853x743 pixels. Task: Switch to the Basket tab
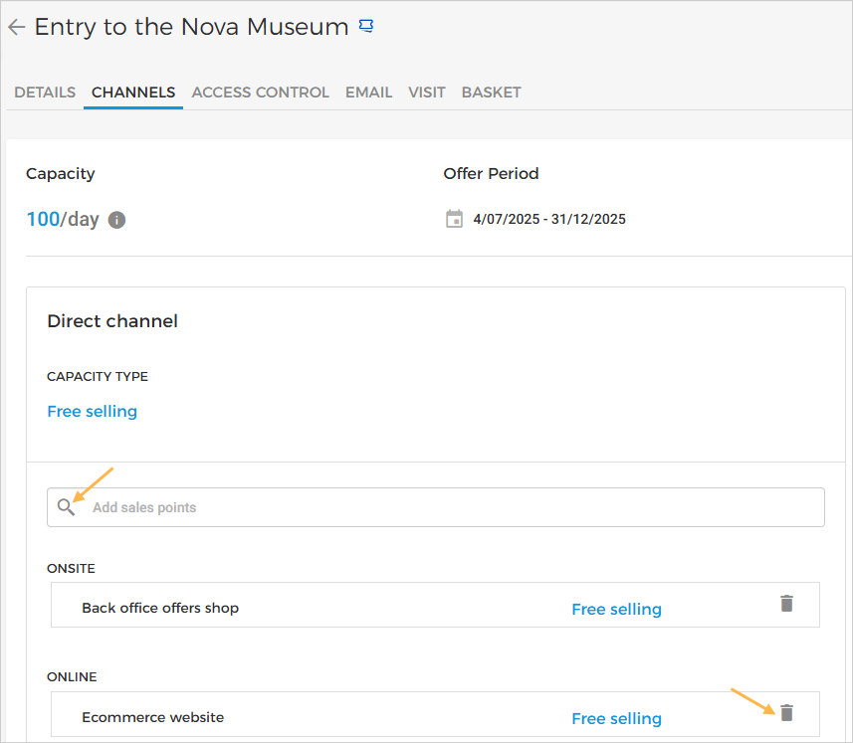click(x=491, y=93)
